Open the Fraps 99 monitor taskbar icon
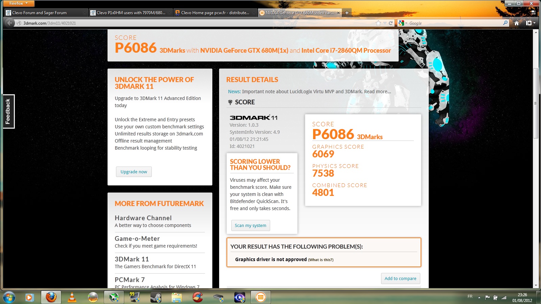Image resolution: width=541 pixels, height=304 pixels. pyautogui.click(x=135, y=297)
